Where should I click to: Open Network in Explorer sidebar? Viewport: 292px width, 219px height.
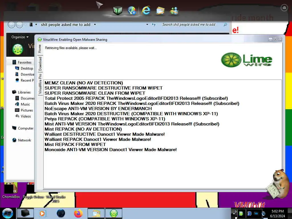(22, 140)
